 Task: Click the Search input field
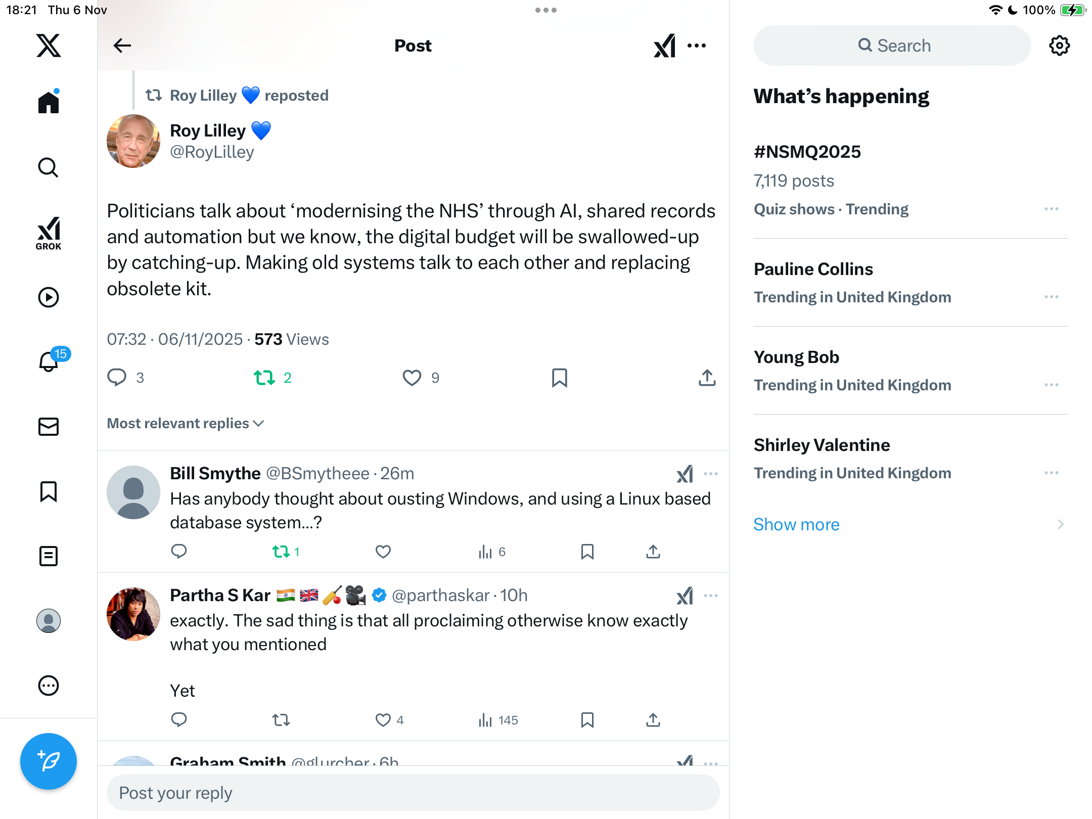pos(892,45)
